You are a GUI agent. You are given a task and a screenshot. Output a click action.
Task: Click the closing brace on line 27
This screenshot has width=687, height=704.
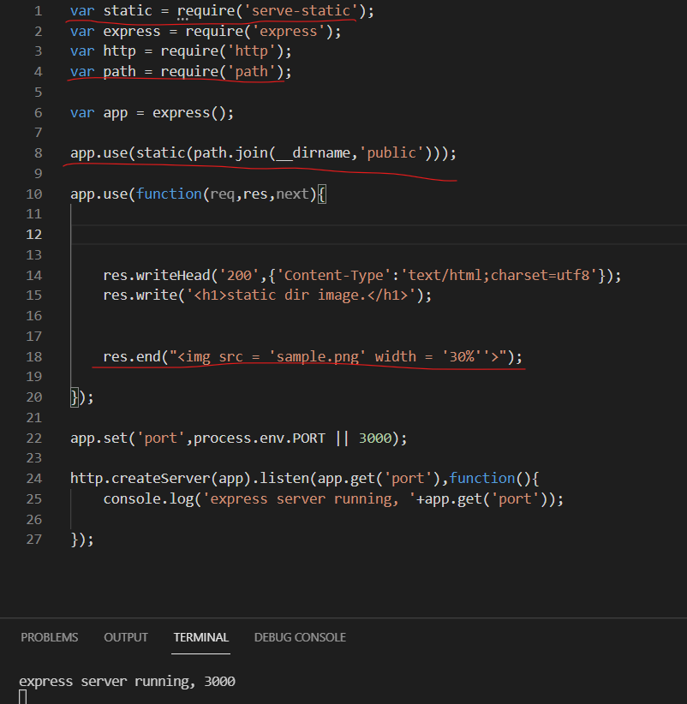74,540
